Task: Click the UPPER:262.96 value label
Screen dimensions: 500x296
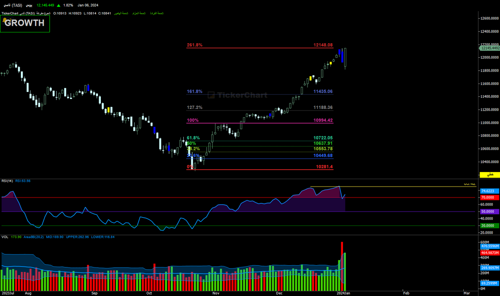Action: (x=77, y=237)
